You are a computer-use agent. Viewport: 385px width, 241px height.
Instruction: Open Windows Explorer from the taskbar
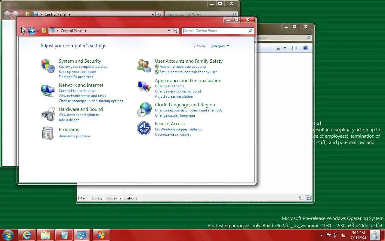click(x=45, y=235)
